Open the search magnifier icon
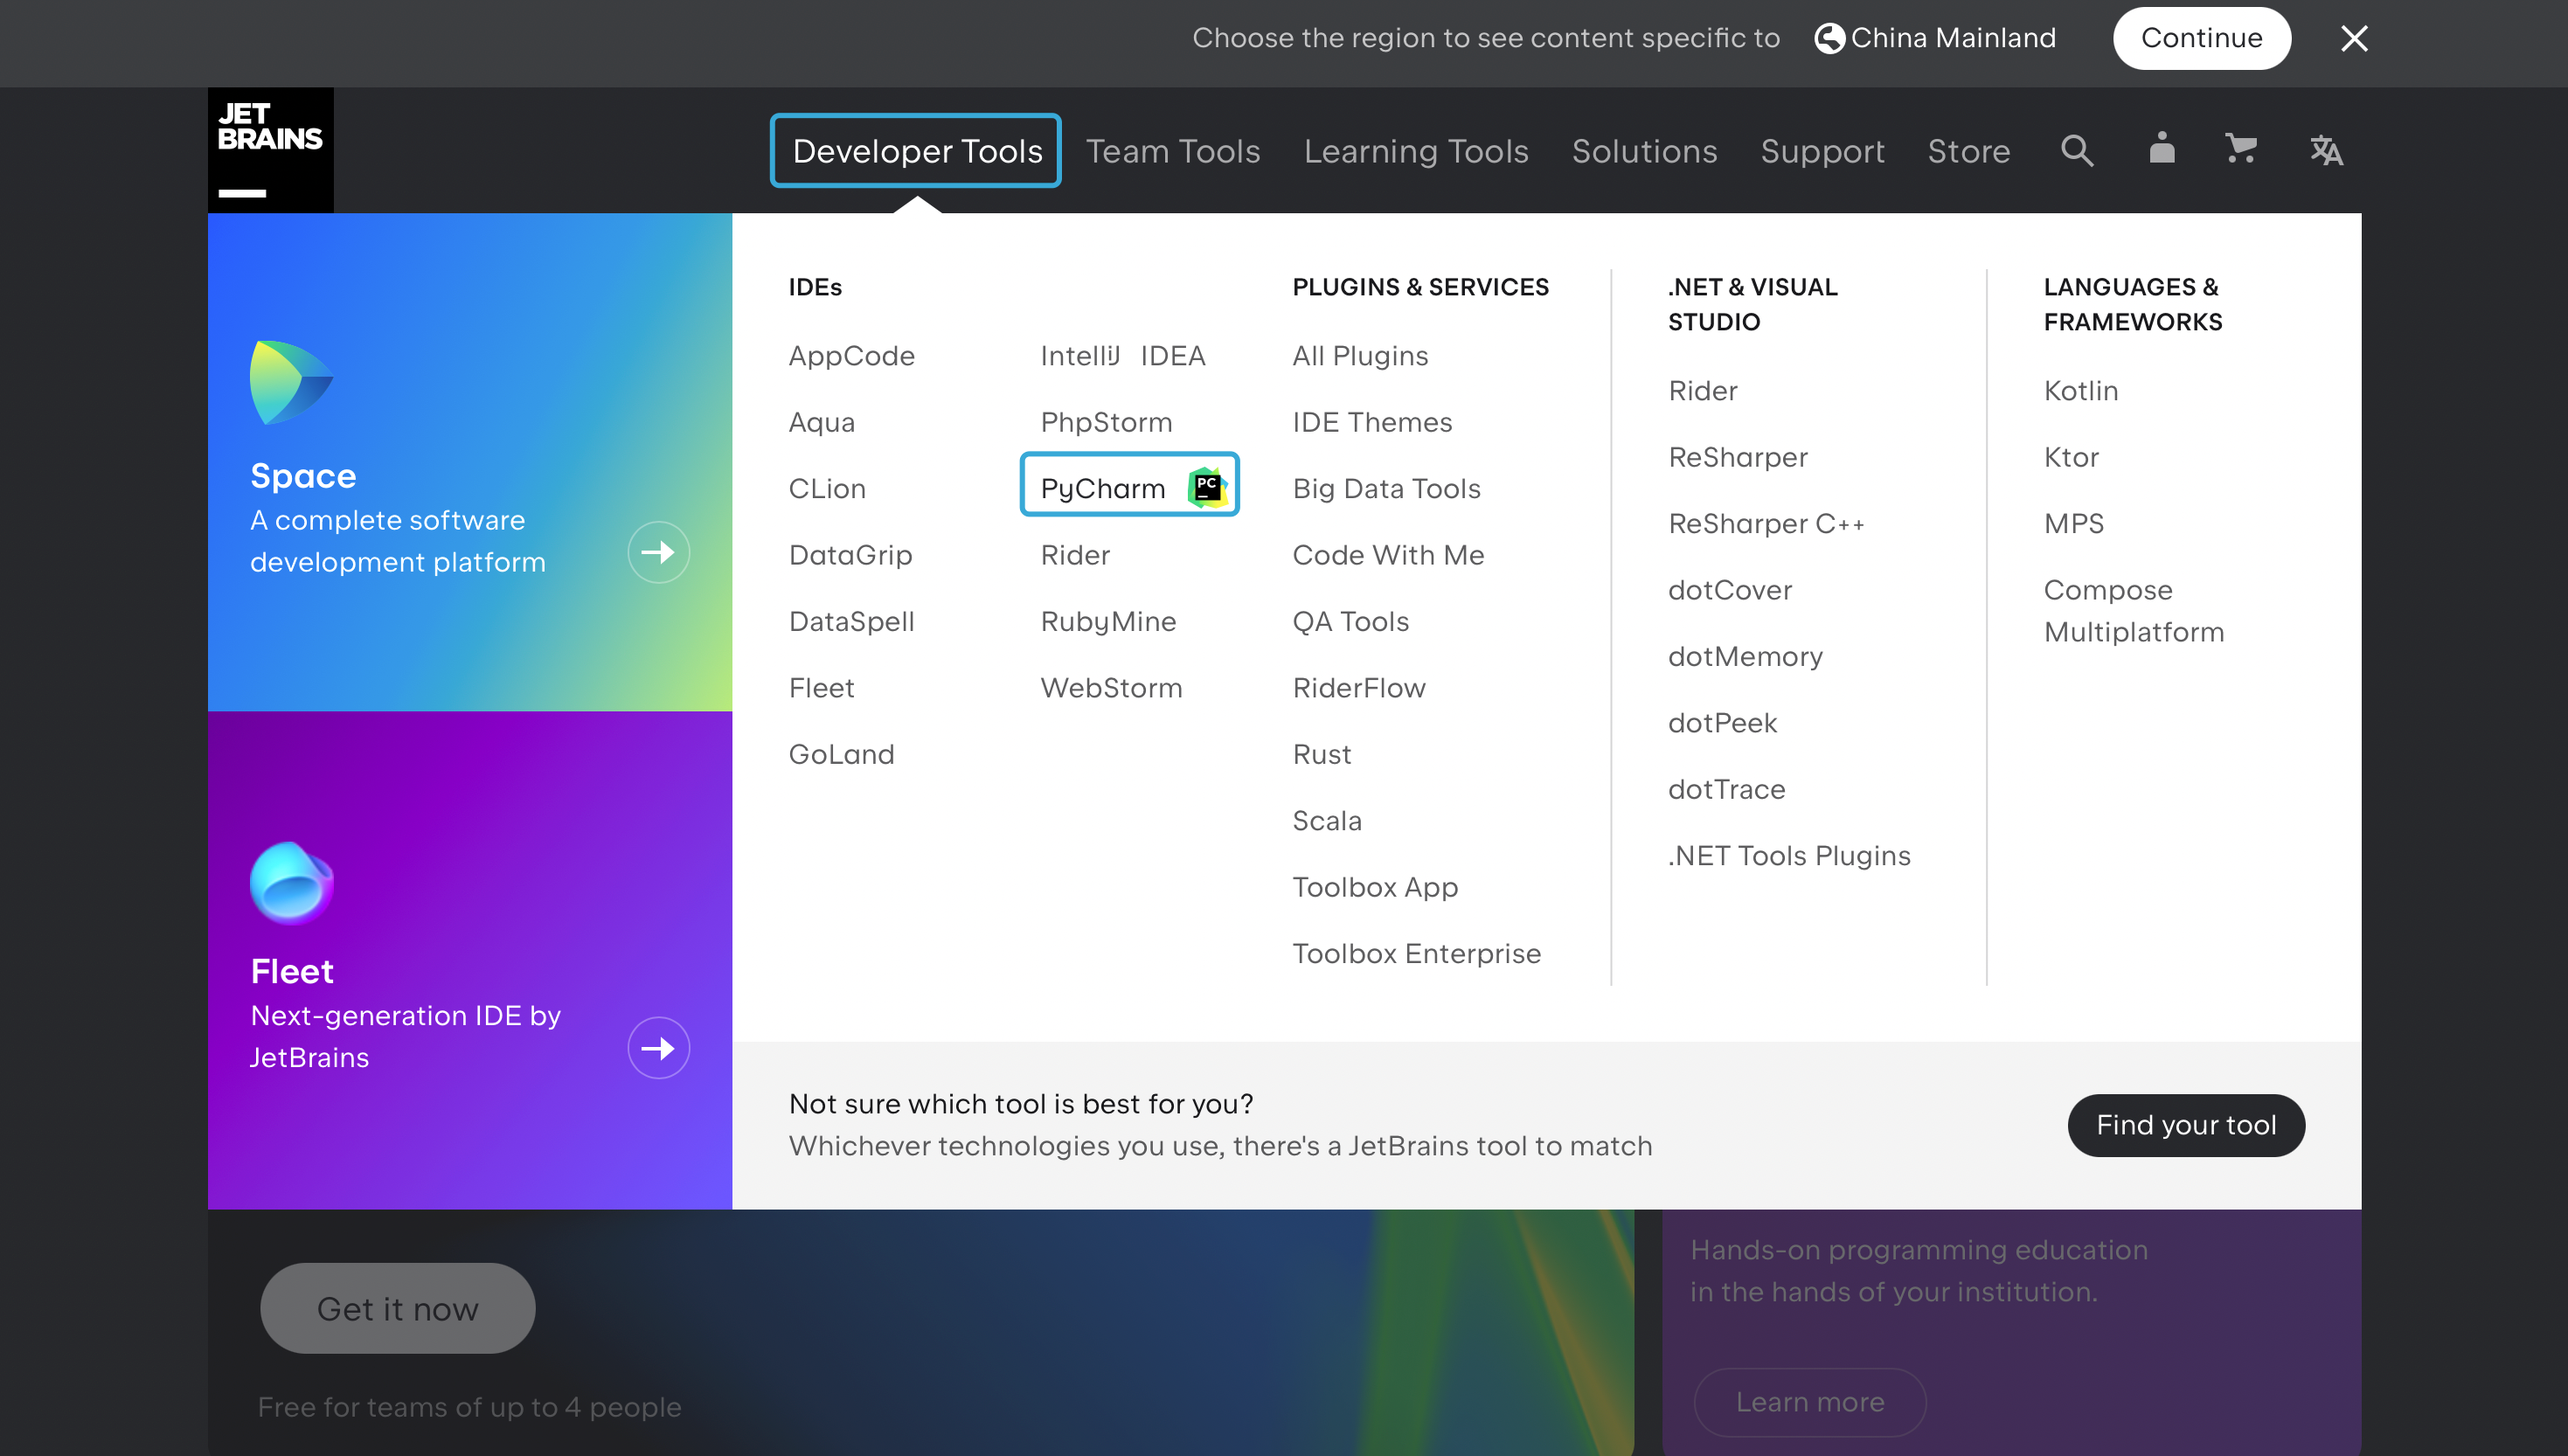This screenshot has height=1456, width=2568. [x=2077, y=151]
